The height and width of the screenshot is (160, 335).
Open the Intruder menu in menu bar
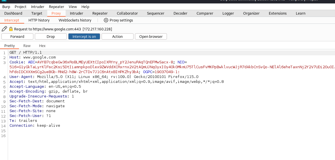pyautogui.click(x=38, y=7)
